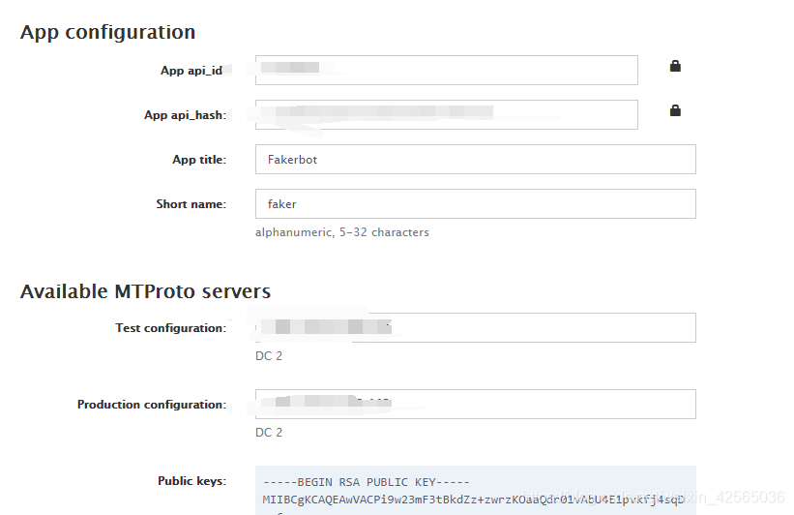Click the lock icon beside App api_id
The width and height of the screenshot is (794, 515).
[x=675, y=67]
